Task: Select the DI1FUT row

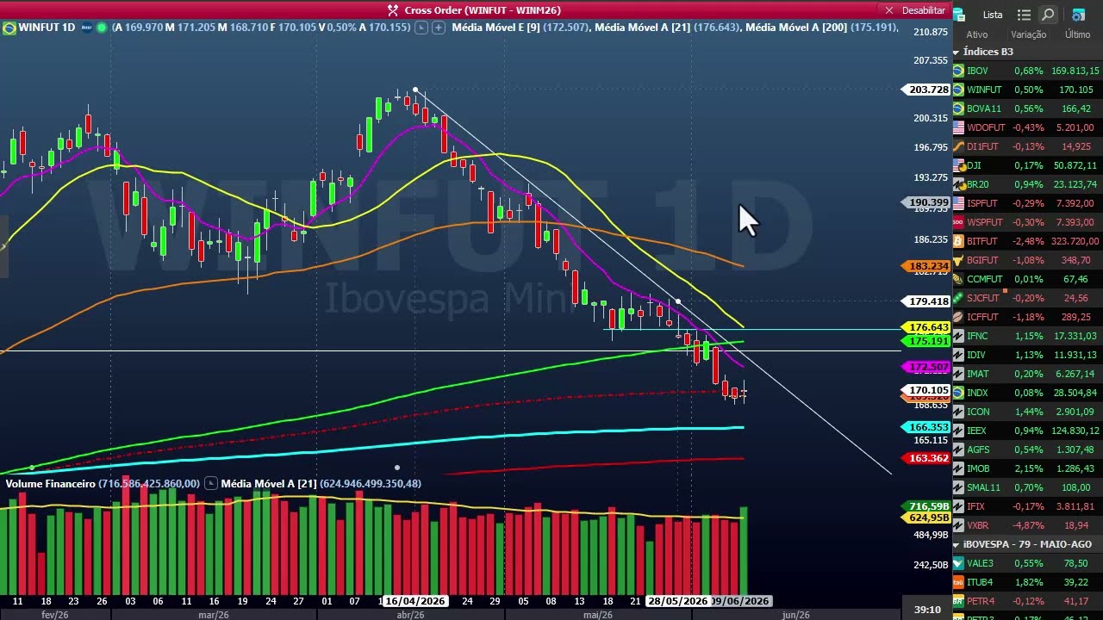Action: [x=1027, y=146]
